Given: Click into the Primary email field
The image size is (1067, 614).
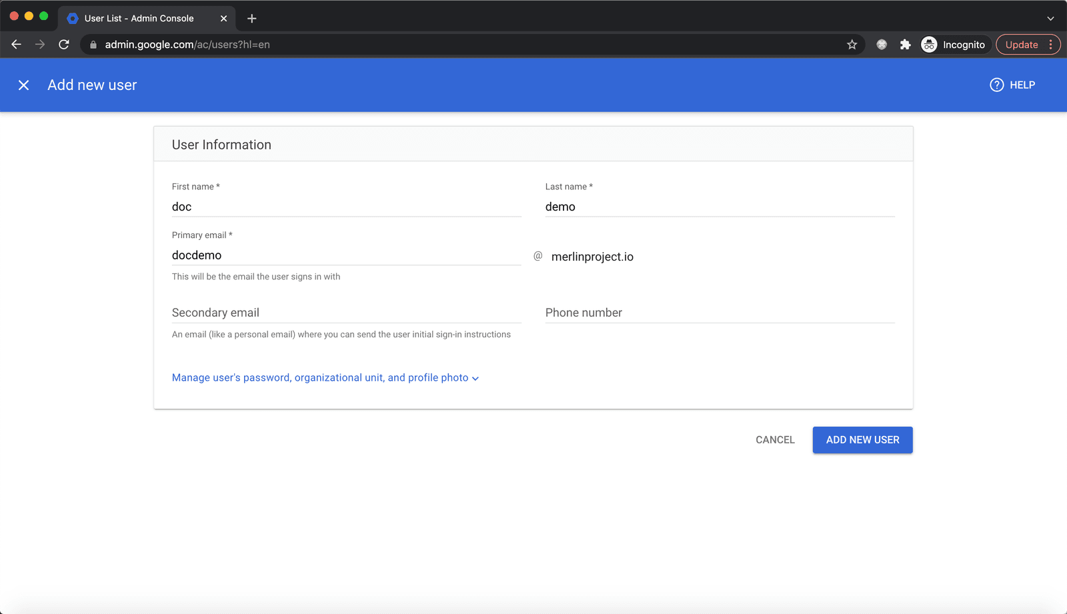Looking at the screenshot, I should (346, 255).
